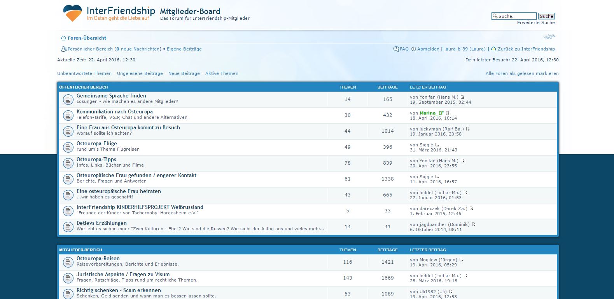This screenshot has height=299, width=614.
Task: View latest post icon next to Uli1982 (Uli)
Action: coord(451,292)
